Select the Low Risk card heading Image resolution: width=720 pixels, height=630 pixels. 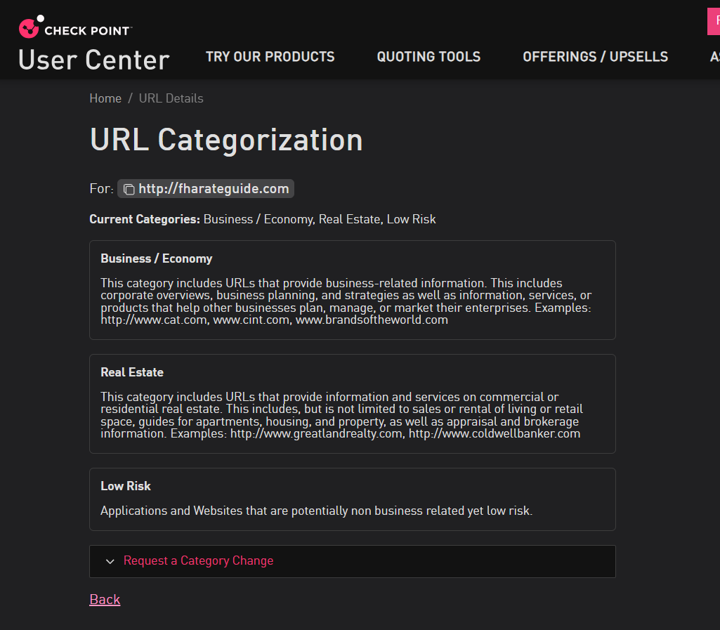click(126, 486)
